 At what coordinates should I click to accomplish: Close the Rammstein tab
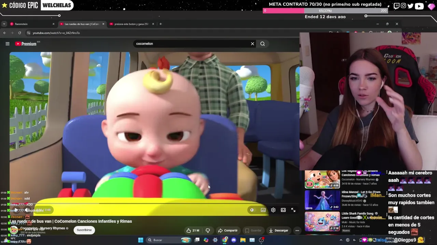53,24
